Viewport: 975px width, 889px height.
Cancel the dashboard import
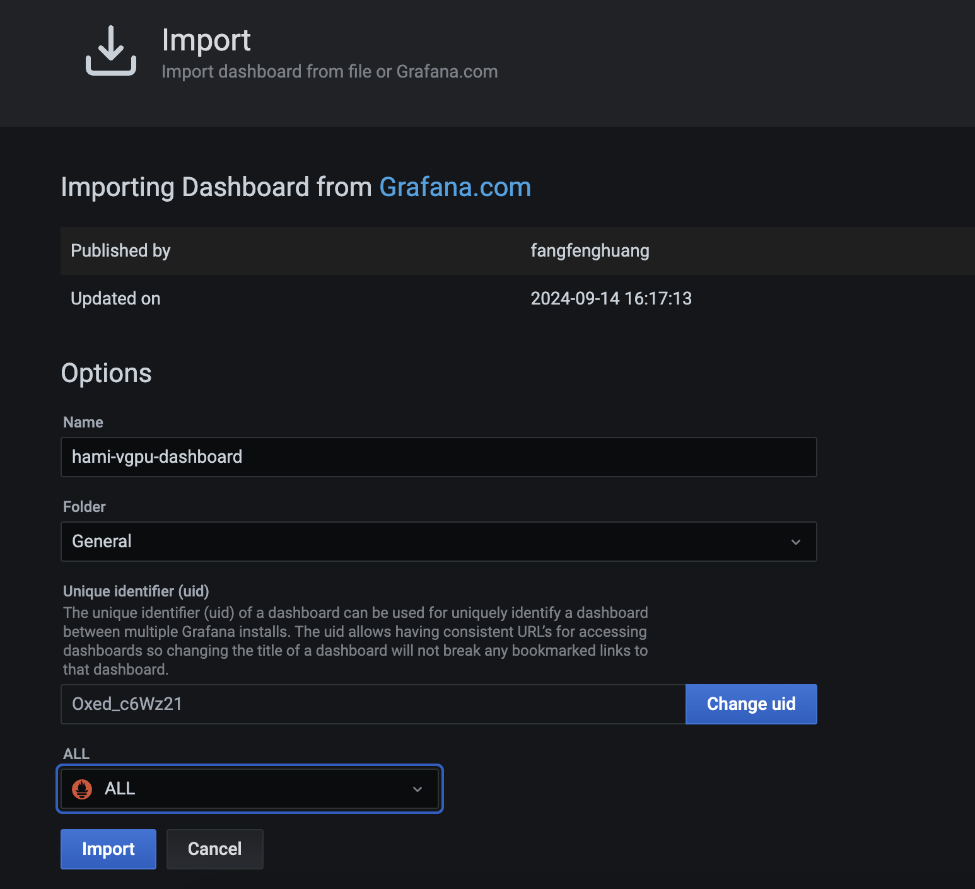(x=214, y=849)
